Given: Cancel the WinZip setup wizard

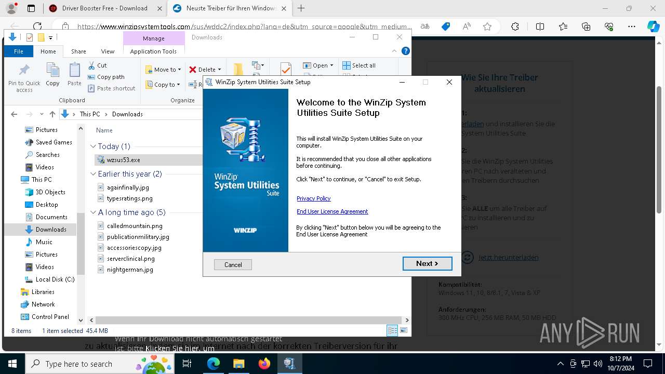Looking at the screenshot, I should [233, 265].
